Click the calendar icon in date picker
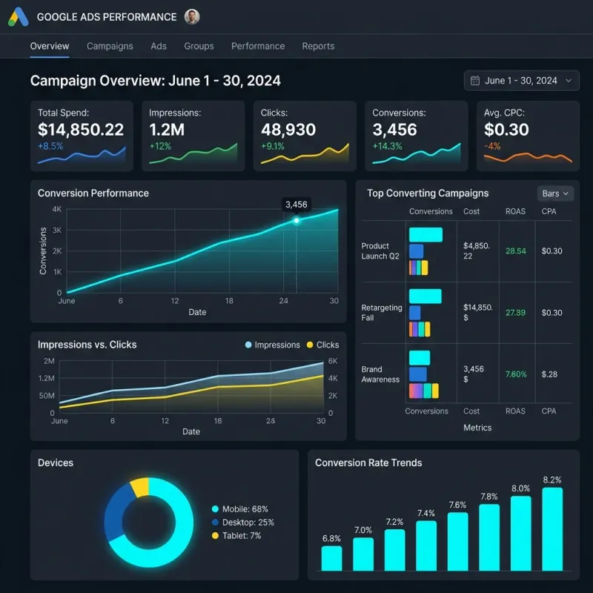 (x=475, y=81)
